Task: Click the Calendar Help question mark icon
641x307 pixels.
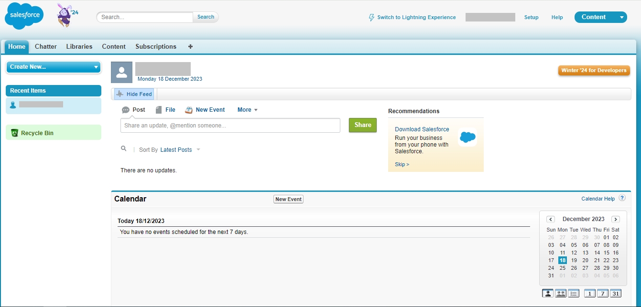Action: click(622, 198)
